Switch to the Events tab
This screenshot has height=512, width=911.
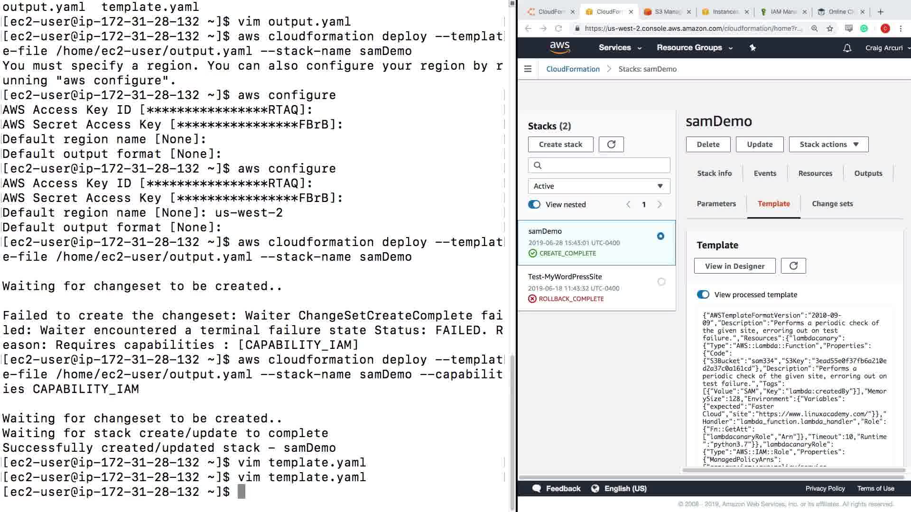click(x=765, y=174)
